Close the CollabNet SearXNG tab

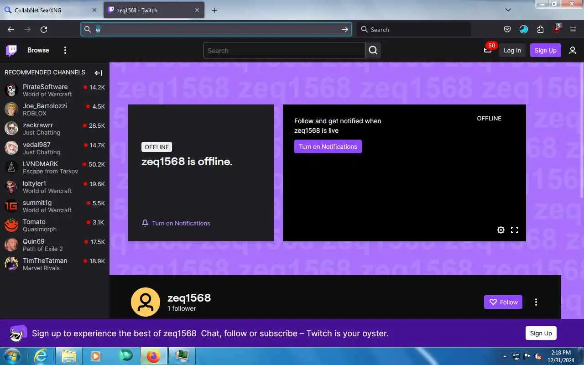[94, 10]
